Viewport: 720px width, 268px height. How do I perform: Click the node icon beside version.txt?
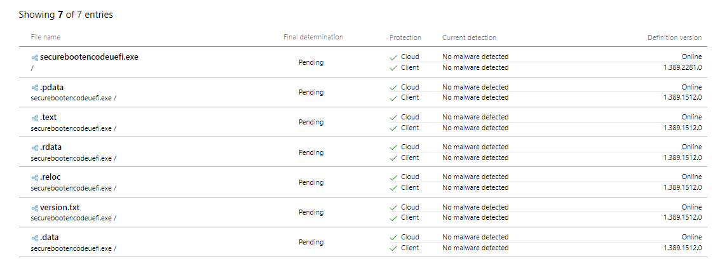tap(34, 208)
